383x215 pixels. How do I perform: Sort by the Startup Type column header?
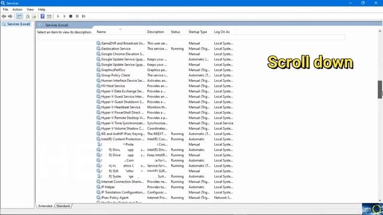tap(197, 32)
